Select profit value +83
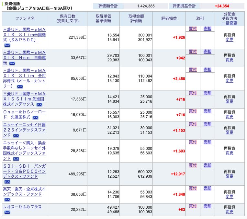 tap(182, 210)
